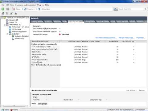The image size is (148, 111).
Task: Select the Hilton Head, SC datacenter
Action: [x=15, y=25]
